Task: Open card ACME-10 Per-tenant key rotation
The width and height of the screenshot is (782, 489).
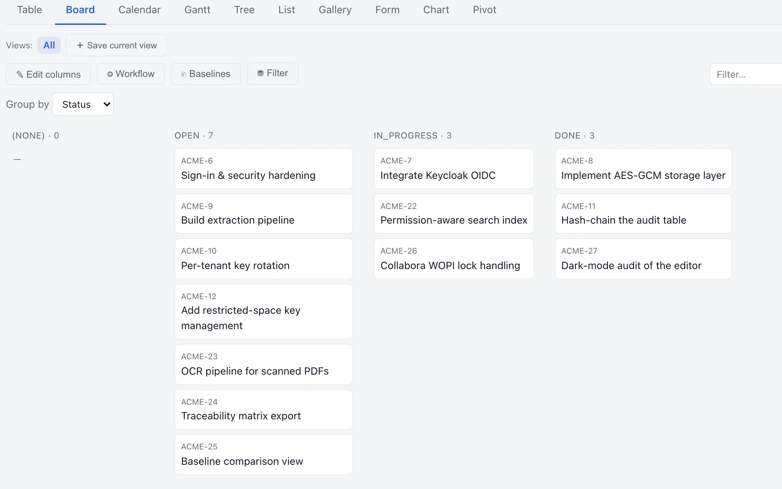Action: [x=264, y=259]
